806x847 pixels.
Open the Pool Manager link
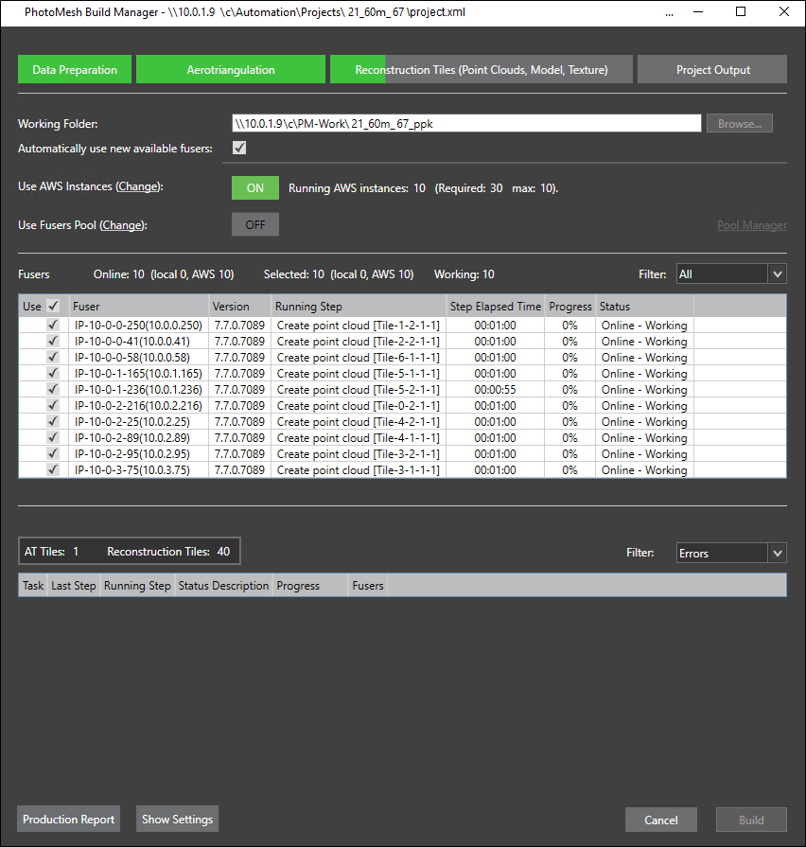(x=751, y=225)
